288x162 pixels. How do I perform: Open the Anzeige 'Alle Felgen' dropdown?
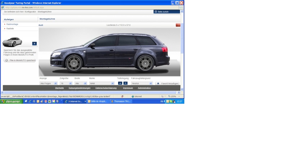click(x=48, y=84)
